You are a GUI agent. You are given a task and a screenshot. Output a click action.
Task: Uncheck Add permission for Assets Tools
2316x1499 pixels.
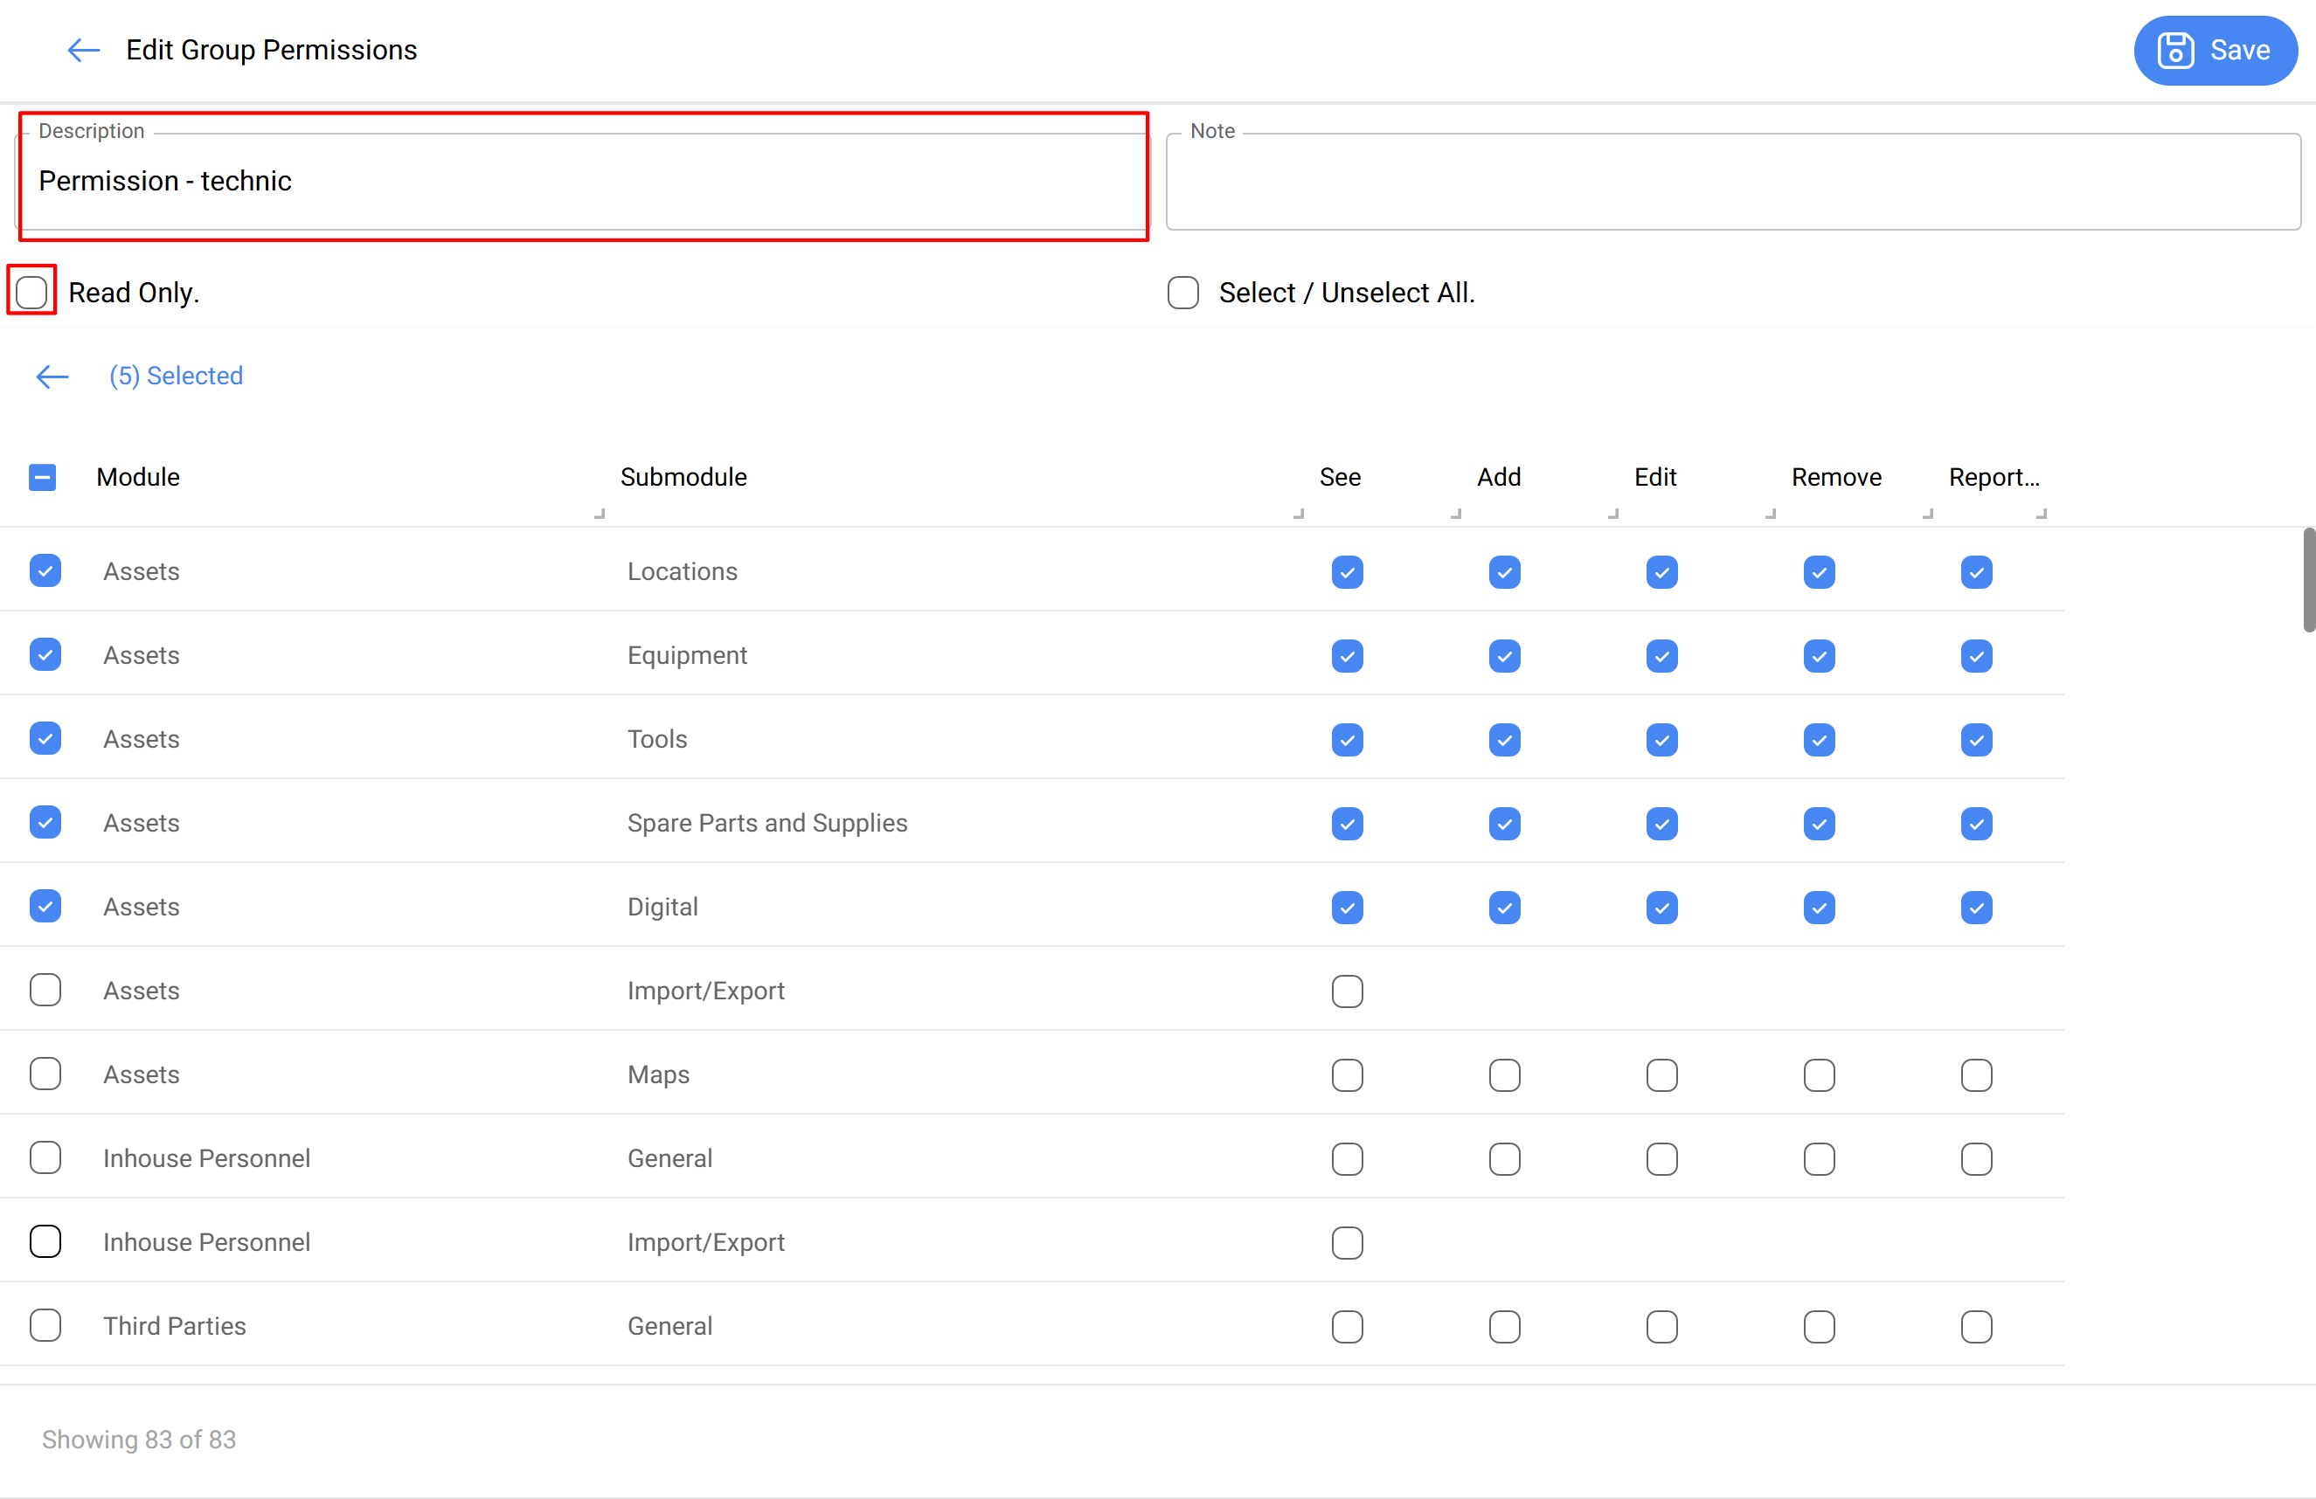point(1503,740)
